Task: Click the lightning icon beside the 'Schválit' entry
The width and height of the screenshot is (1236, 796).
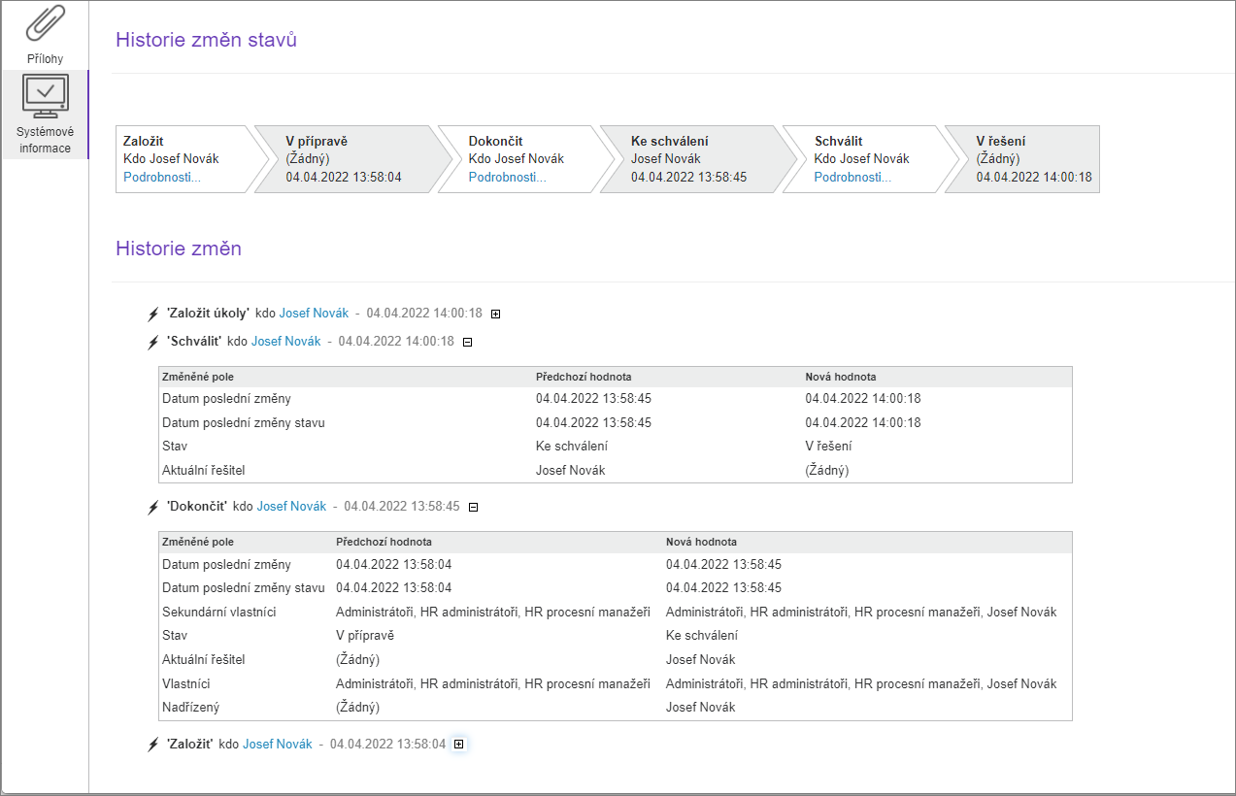Action: pos(152,342)
